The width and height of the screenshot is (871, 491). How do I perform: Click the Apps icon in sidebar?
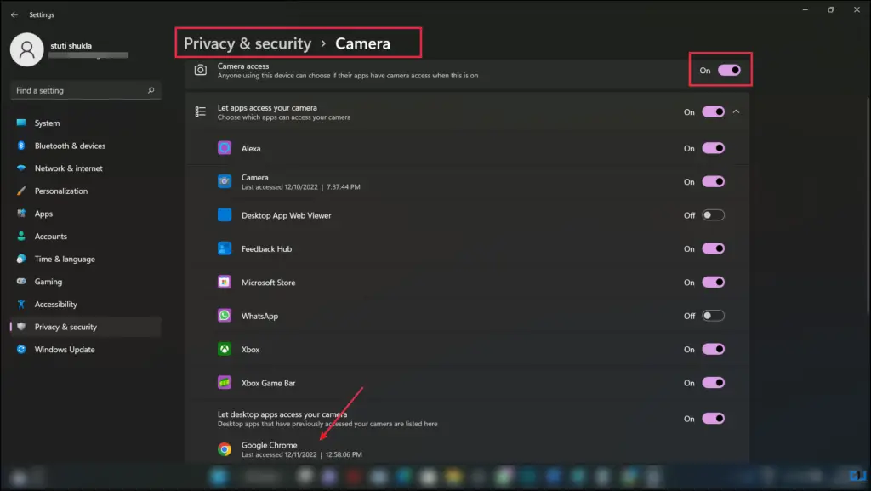click(21, 214)
